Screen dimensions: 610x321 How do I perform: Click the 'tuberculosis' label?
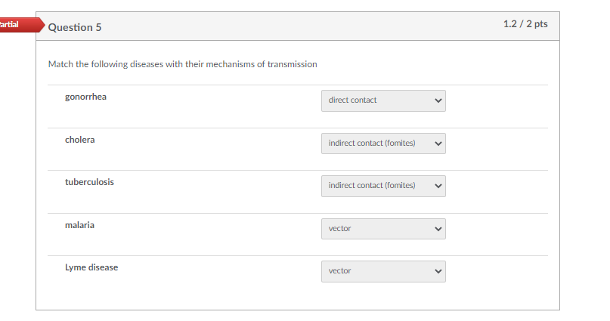click(89, 182)
